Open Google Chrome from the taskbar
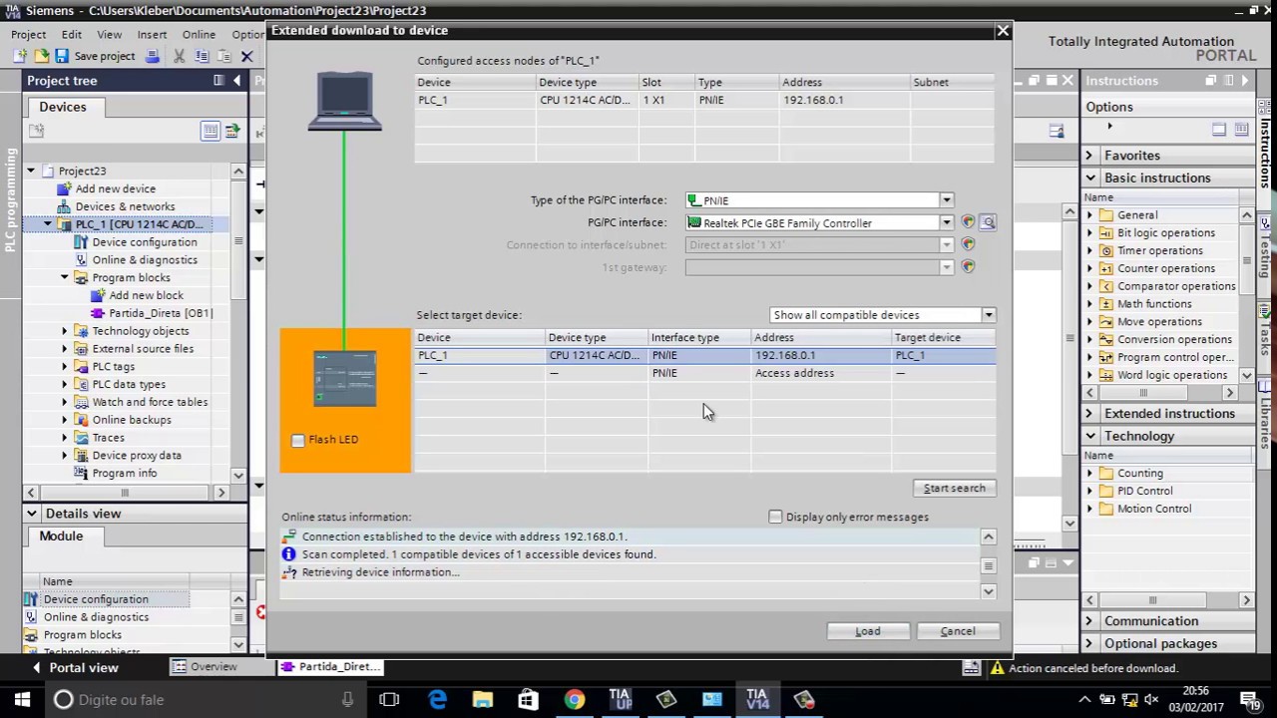 [x=574, y=699]
